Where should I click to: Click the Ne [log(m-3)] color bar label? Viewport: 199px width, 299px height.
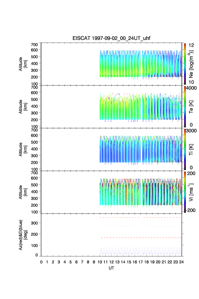191,64
